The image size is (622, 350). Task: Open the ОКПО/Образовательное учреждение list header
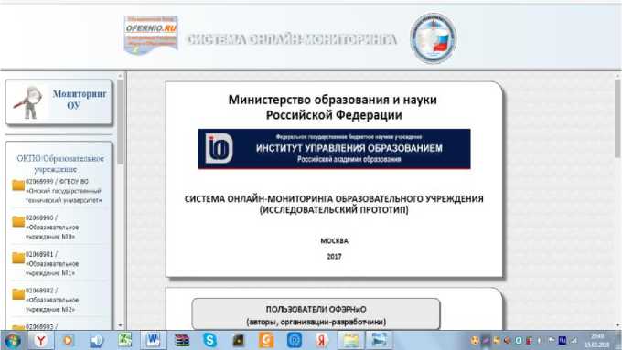[59, 164]
